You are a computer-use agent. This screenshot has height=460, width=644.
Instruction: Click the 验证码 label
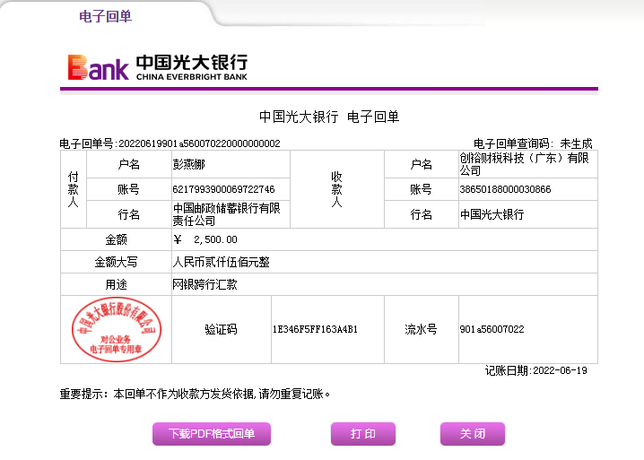click(x=221, y=329)
